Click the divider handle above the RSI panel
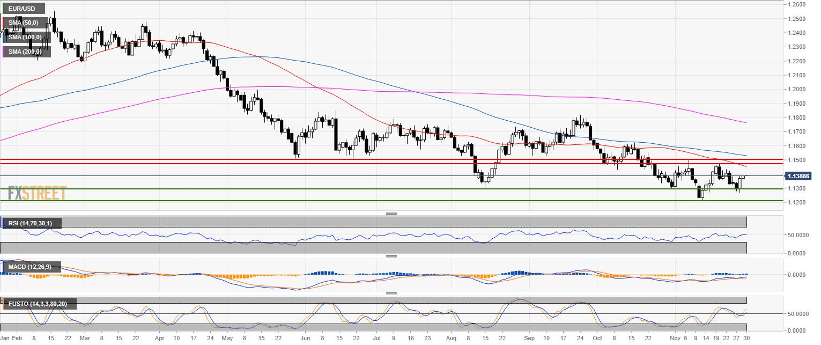The width and height of the screenshot is (821, 345). click(x=390, y=213)
